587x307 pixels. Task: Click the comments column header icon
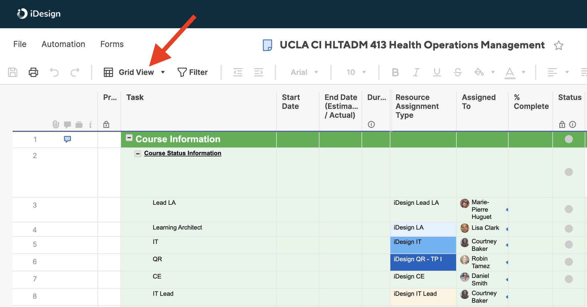(67, 125)
